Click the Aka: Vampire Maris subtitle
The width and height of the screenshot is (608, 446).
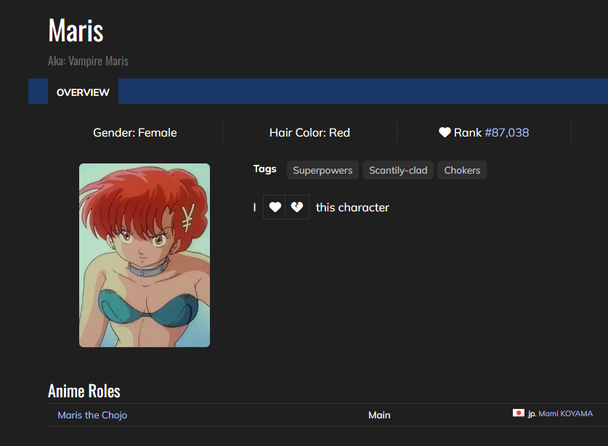(88, 61)
